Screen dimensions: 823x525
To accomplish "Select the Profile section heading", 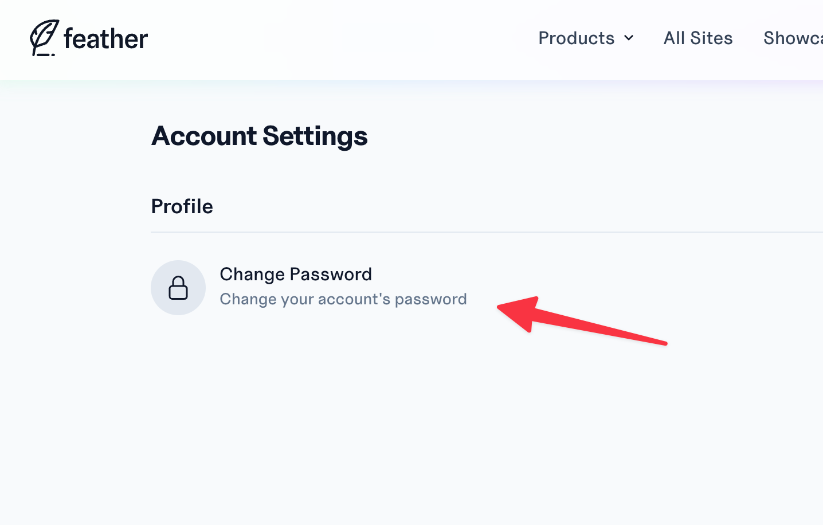I will point(182,206).
